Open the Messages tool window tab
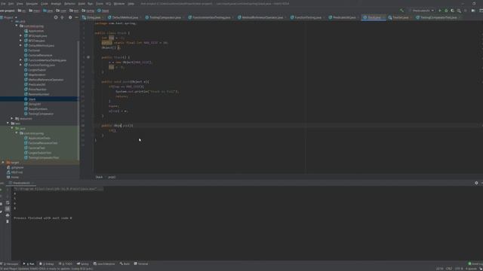 pyautogui.click(x=10, y=263)
